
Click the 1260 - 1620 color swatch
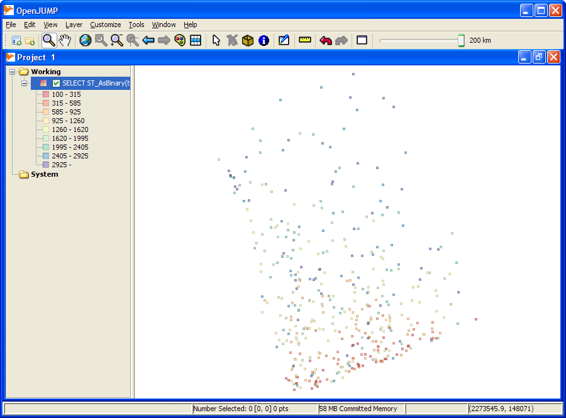pos(46,129)
